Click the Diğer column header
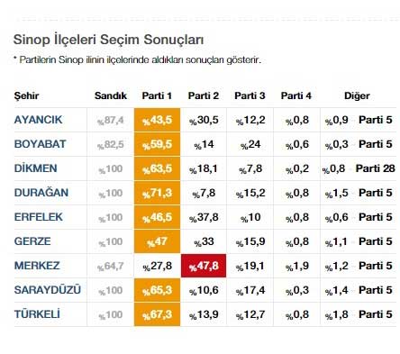This screenshot has height=354, width=400. pyautogui.click(x=357, y=95)
